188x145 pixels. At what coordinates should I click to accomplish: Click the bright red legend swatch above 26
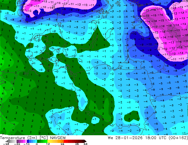65,141
